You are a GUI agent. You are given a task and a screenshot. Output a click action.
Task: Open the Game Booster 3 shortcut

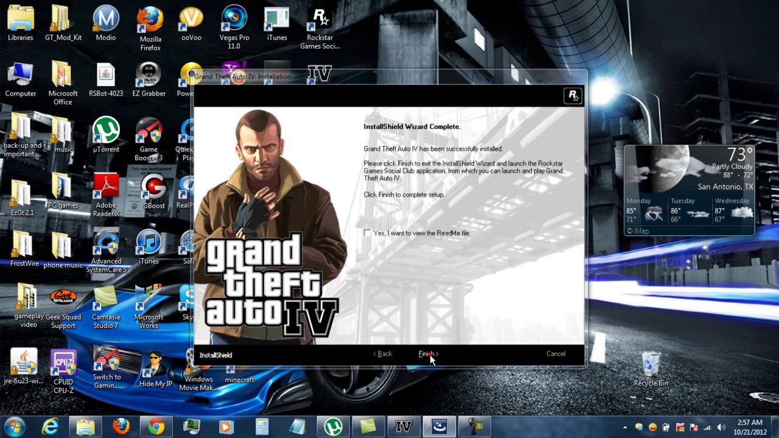(149, 139)
